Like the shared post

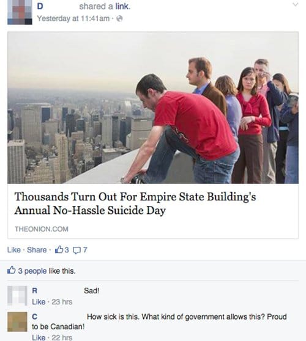coord(13,250)
